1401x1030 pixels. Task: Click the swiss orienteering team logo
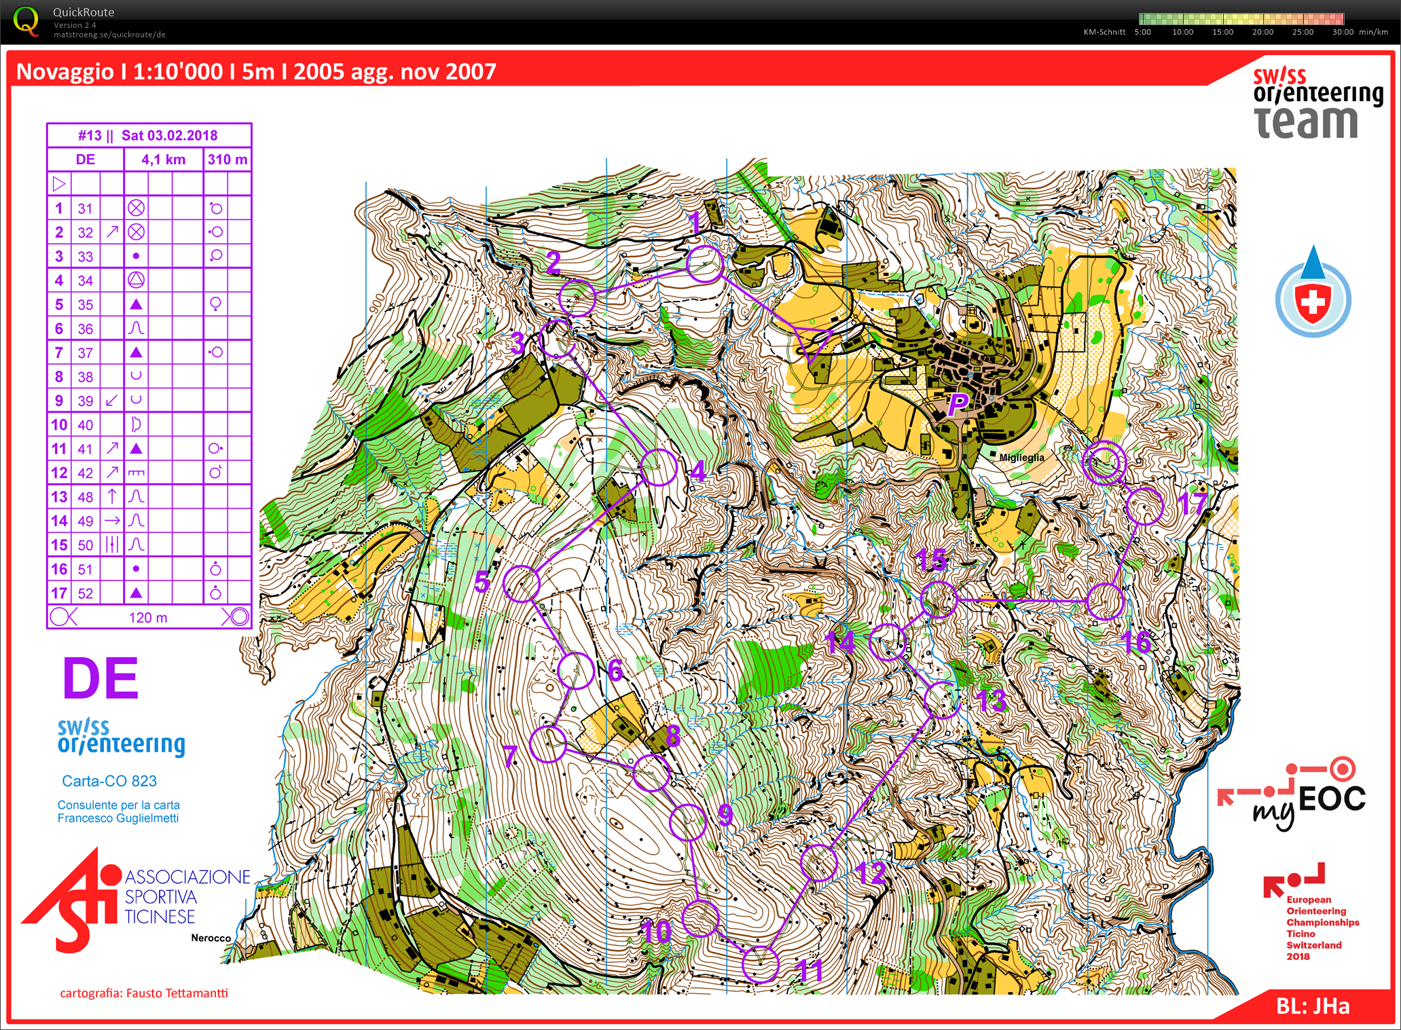(x=1316, y=103)
